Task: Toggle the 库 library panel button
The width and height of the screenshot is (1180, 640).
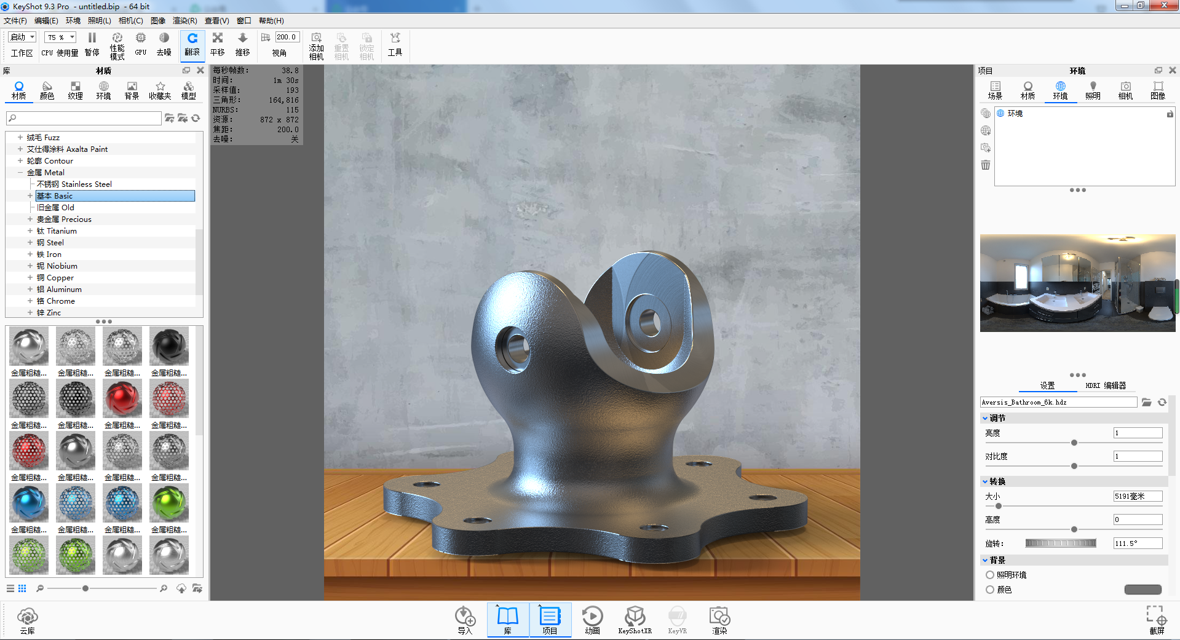Action: pyautogui.click(x=508, y=620)
